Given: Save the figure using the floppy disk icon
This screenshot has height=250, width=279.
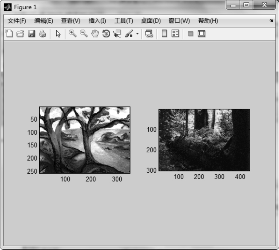Looking at the screenshot, I should point(31,34).
